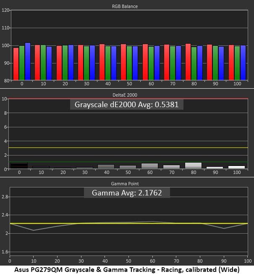Click the Gamma Point chart title

point(125,184)
